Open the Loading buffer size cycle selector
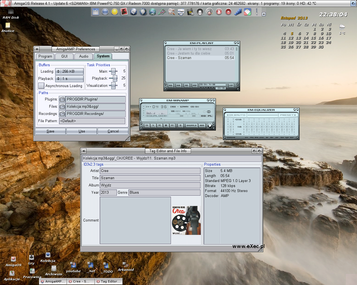Image resolution: width=357 pixels, height=285 pixels. (x=69, y=72)
